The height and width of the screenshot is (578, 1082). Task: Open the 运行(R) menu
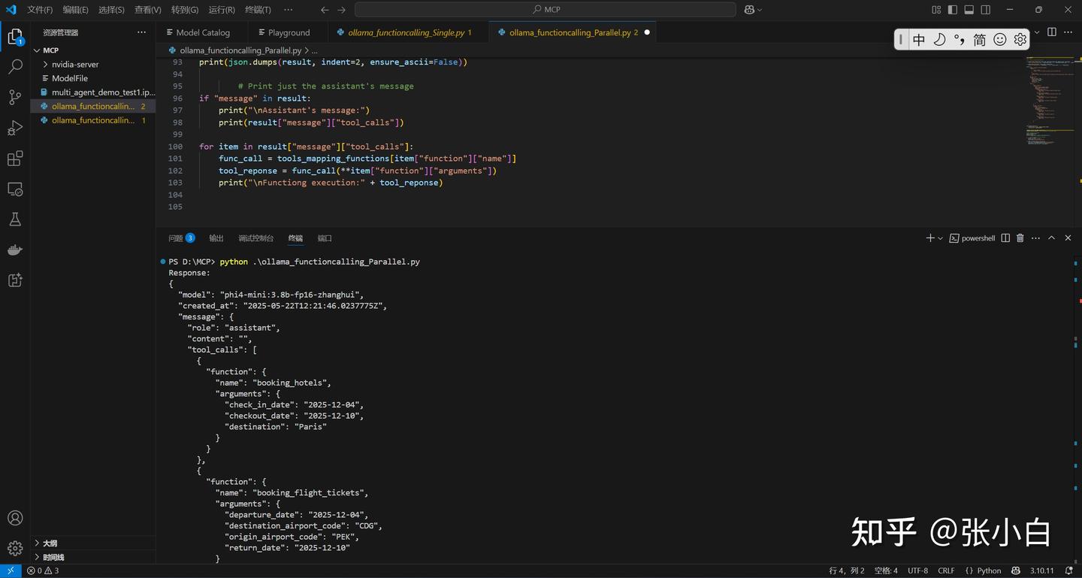[x=222, y=10]
